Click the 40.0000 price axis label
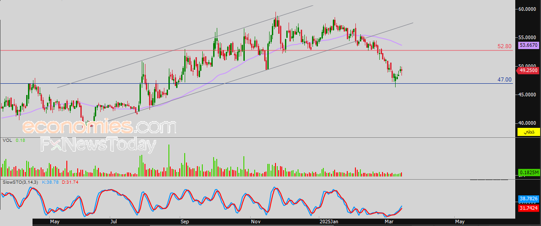The height and width of the screenshot is (226, 541). (x=527, y=123)
